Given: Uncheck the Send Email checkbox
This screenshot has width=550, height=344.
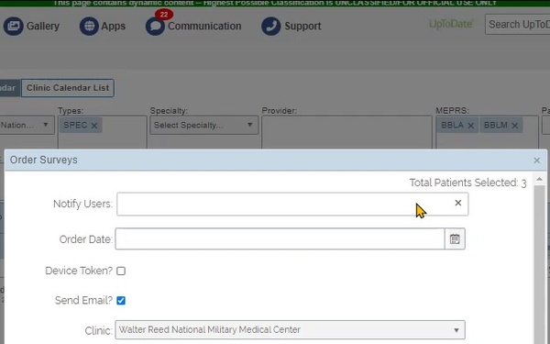Looking at the screenshot, I should pyautogui.click(x=121, y=301).
